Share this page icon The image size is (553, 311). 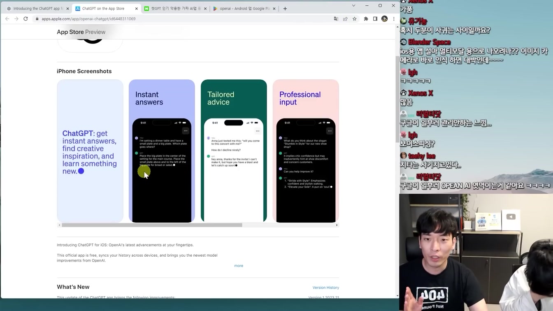[345, 19]
